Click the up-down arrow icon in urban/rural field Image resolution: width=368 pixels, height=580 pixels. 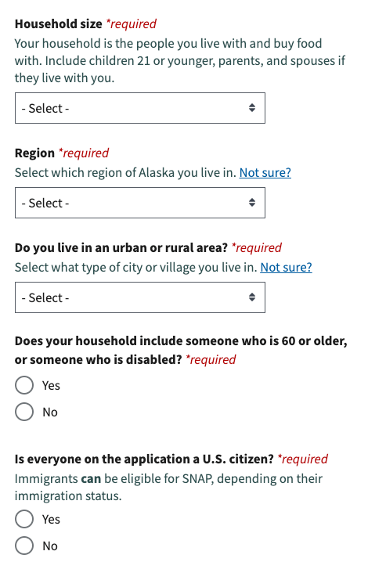click(x=252, y=297)
